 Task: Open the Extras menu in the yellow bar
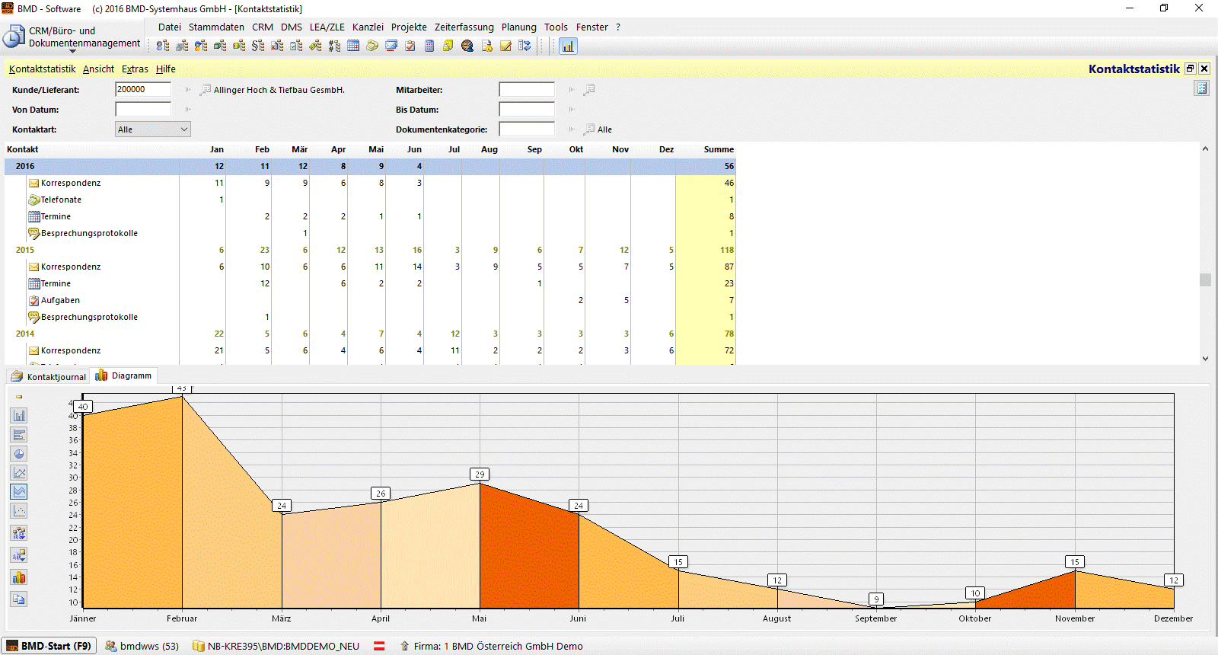click(135, 69)
